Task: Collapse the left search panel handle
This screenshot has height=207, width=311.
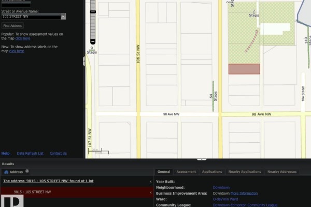Action: coord(84,61)
